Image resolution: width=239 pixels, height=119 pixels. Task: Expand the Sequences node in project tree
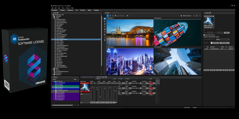tap(53, 75)
